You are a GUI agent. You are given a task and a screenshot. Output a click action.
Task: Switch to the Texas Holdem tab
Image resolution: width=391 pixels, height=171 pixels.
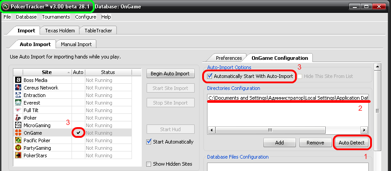[x=60, y=31]
